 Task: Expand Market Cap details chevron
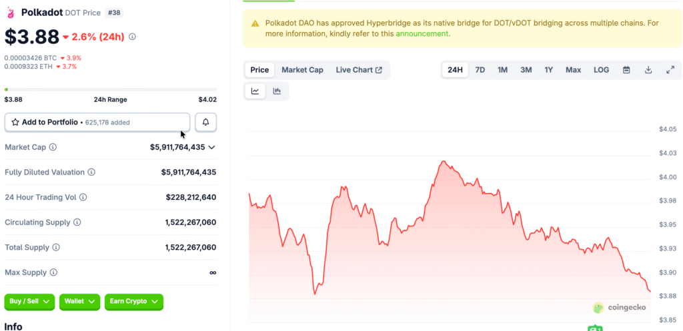tap(211, 147)
